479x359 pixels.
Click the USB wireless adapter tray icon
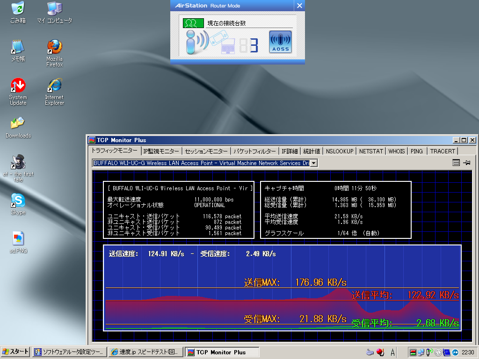click(x=429, y=352)
